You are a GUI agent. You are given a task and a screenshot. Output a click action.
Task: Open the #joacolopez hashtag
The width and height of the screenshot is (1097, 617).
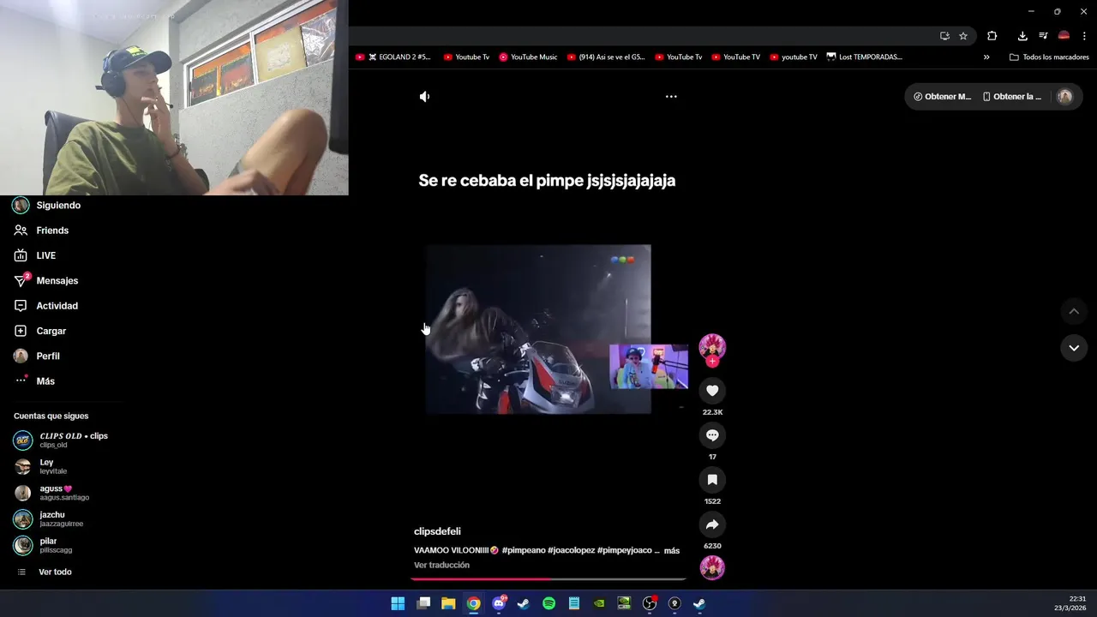click(x=571, y=550)
